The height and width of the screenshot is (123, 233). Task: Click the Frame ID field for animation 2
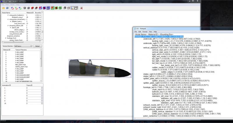[x=33, y=91]
